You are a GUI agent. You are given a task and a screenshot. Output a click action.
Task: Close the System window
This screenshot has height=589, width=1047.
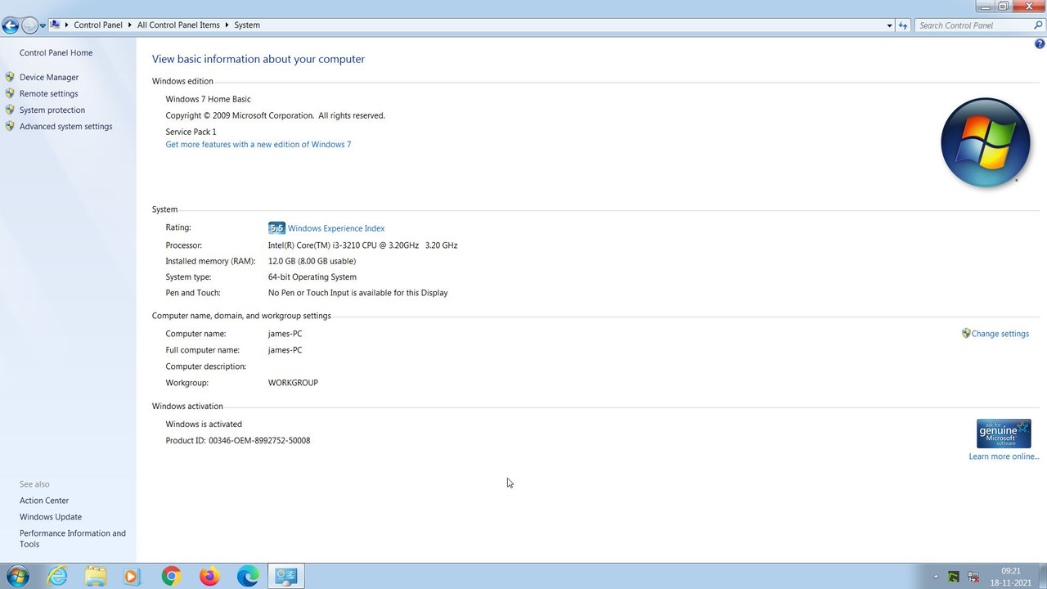click(x=1030, y=6)
